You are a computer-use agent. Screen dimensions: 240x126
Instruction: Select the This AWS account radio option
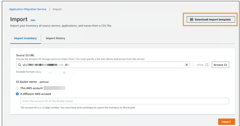pyautogui.click(x=18, y=88)
